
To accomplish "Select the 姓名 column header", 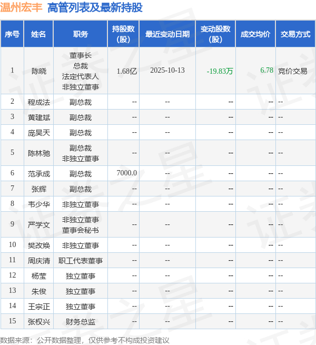I will (x=38, y=34).
